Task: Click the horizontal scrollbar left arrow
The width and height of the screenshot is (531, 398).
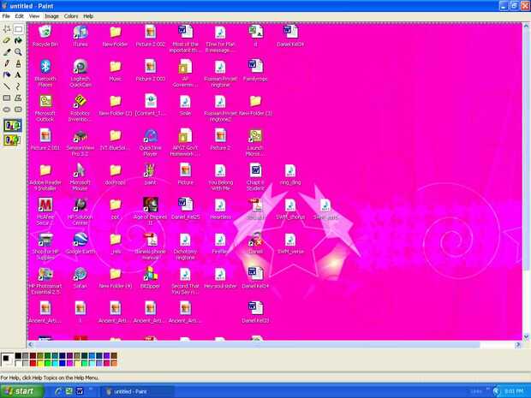Action: pyautogui.click(x=31, y=345)
